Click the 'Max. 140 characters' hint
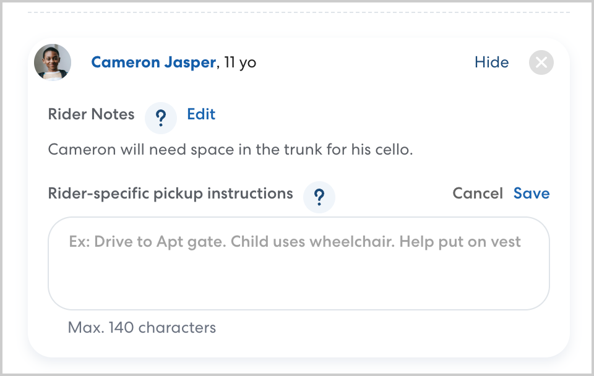Image resolution: width=594 pixels, height=376 pixels. (x=142, y=327)
